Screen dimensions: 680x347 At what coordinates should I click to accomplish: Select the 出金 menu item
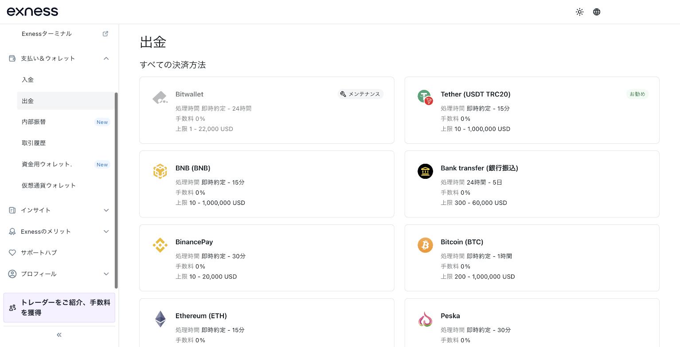pyautogui.click(x=66, y=101)
